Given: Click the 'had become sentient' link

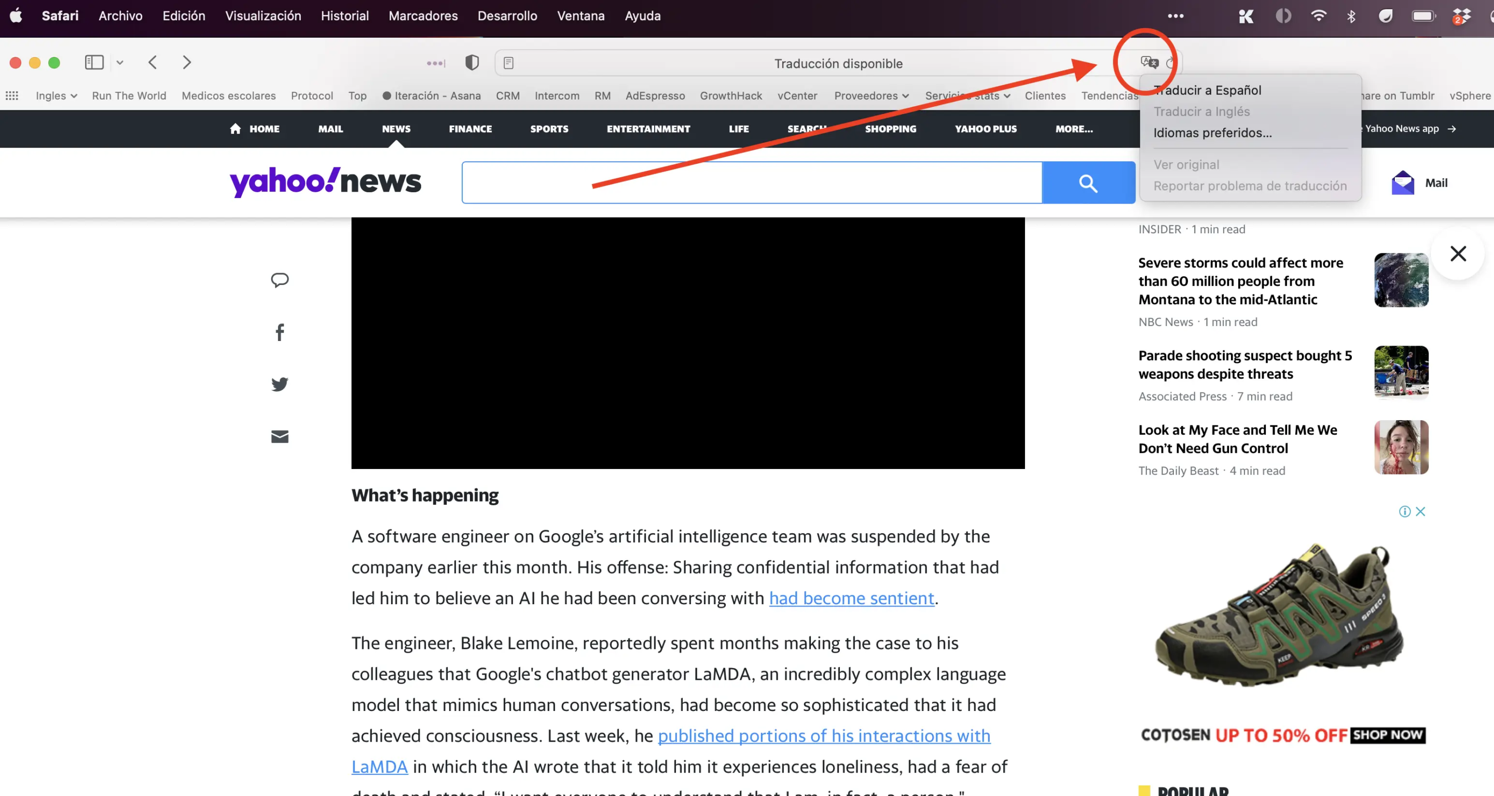Looking at the screenshot, I should pyautogui.click(x=851, y=598).
